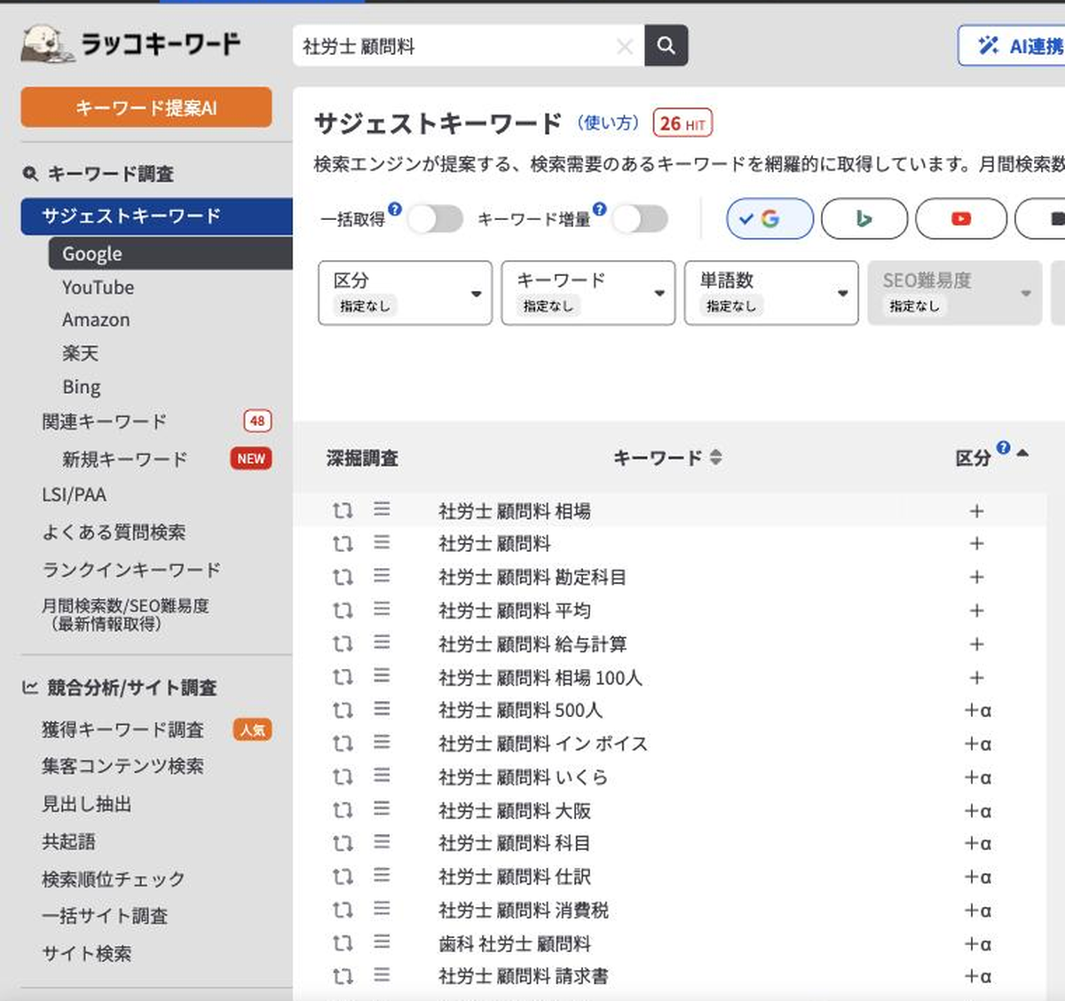
Task: Open サイト検索 in sidebar
Action: tap(86, 954)
